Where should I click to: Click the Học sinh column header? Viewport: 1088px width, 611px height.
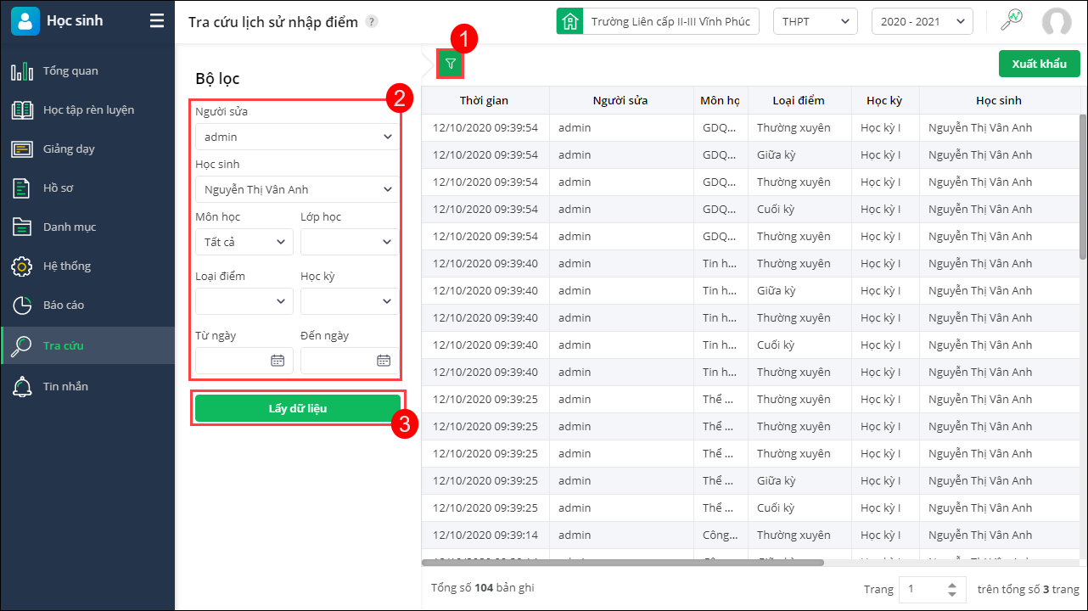point(999,100)
